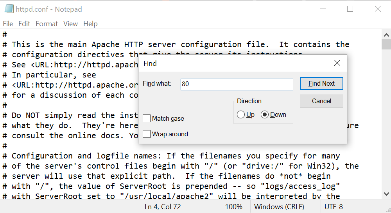Maximize the Notepad window
This screenshot has width=391, height=213.
pyautogui.click(x=350, y=9)
